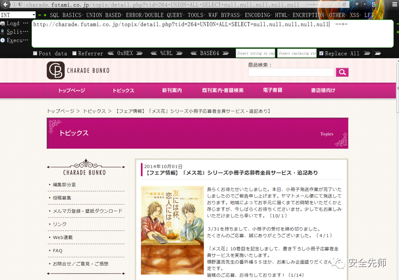Screen dimensions: 399x280
Task: Click the left arrow before BASE64
Action: tap(194, 53)
